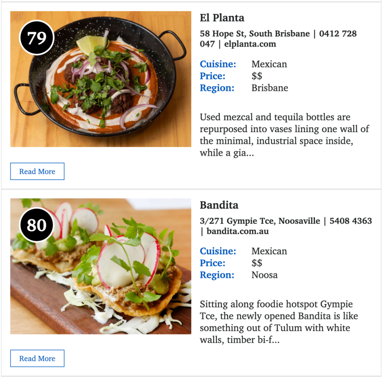Click El Planta's description excerpt text

(x=284, y=135)
